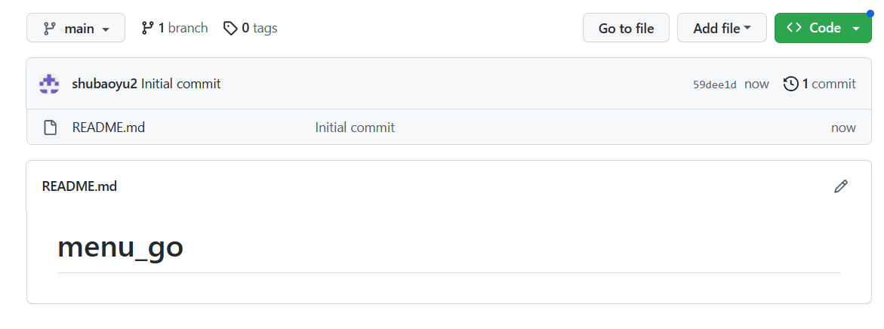
Task: Open commit 59dee1d via its hash
Action: pos(714,85)
